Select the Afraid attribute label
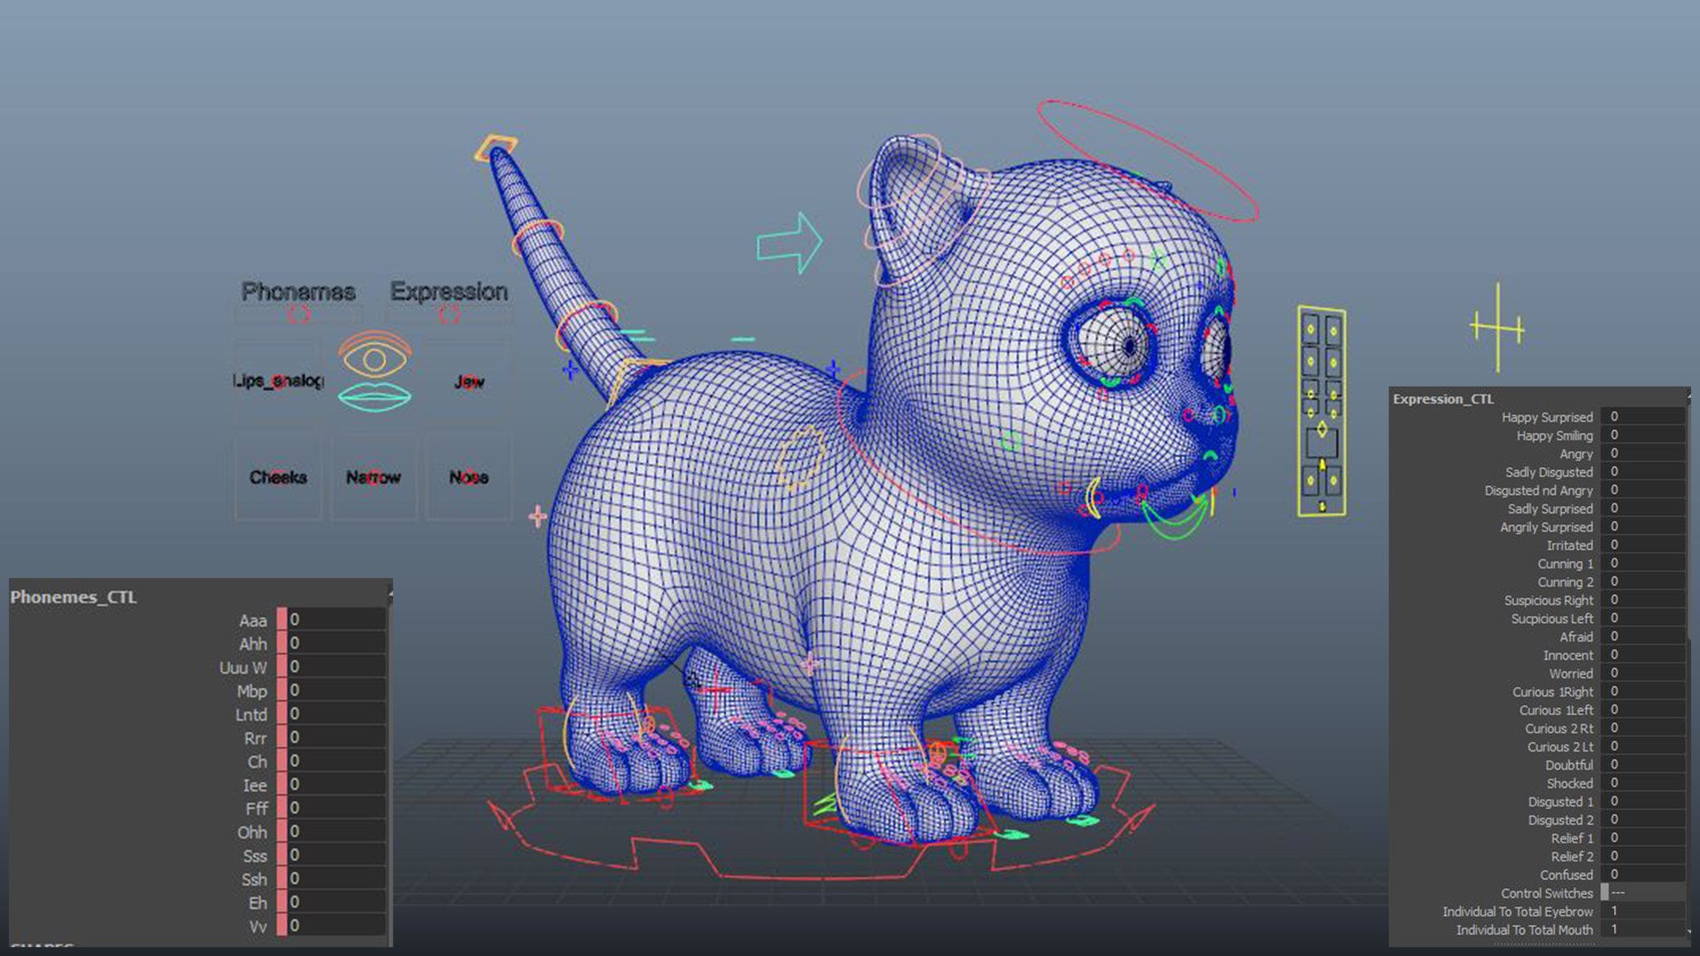 (1576, 636)
